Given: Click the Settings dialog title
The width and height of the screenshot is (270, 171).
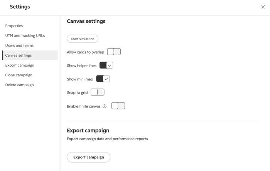Looking at the screenshot, I should 20,7.
